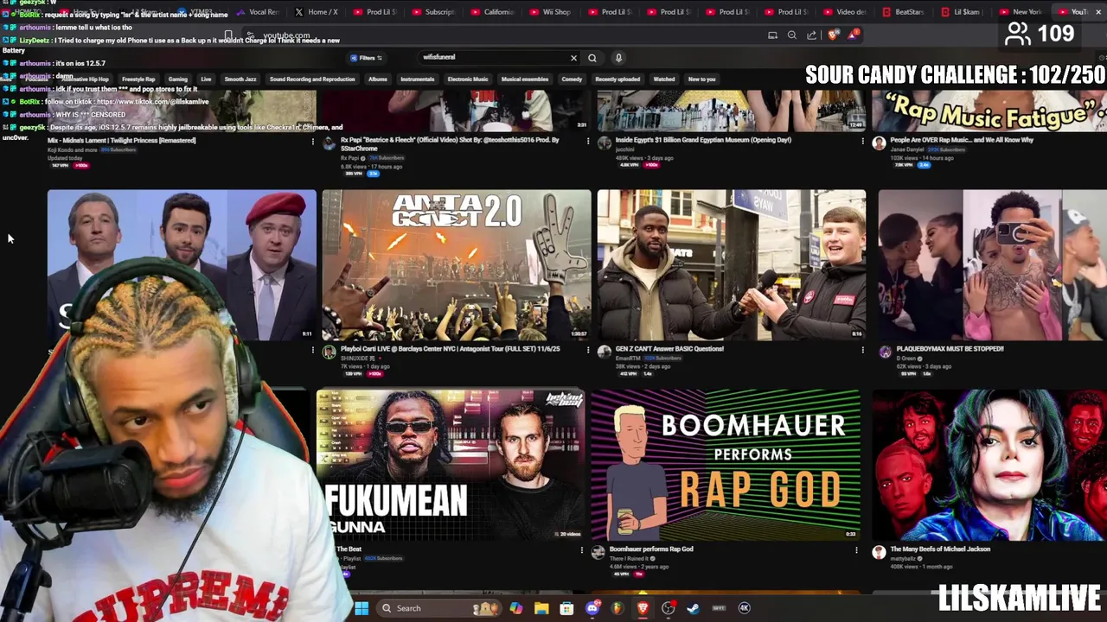Screen dimensions: 1107x622
Task: Open FL Studio from the taskbar
Action: coord(617,608)
